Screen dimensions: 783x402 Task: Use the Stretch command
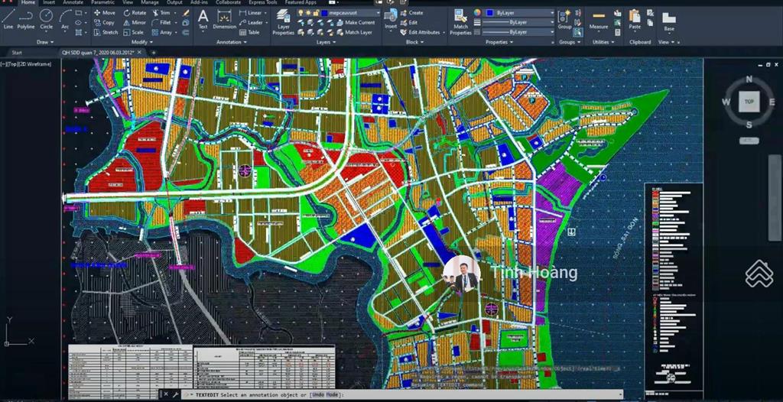coord(106,32)
